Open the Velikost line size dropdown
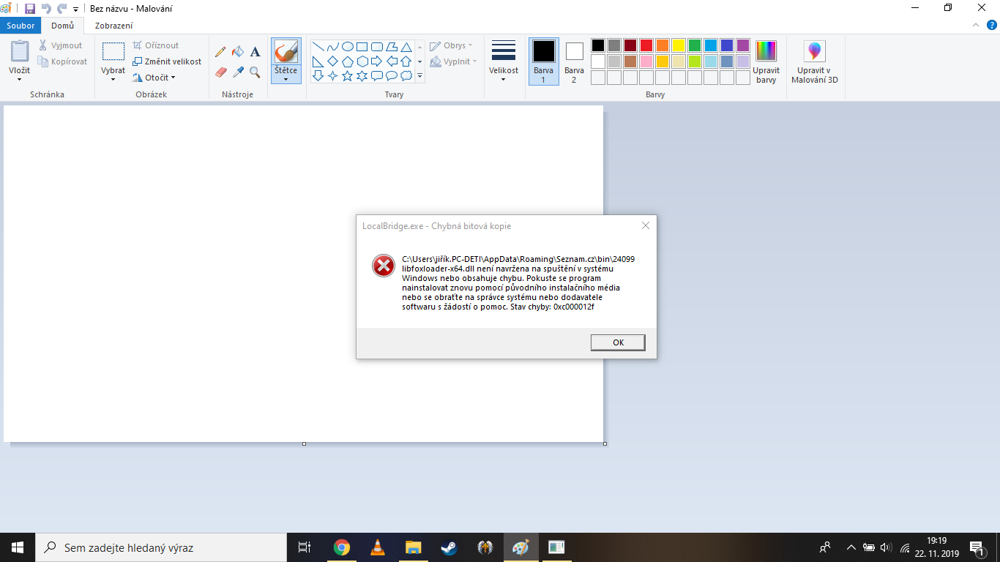Image resolution: width=1000 pixels, height=562 pixels. click(504, 61)
